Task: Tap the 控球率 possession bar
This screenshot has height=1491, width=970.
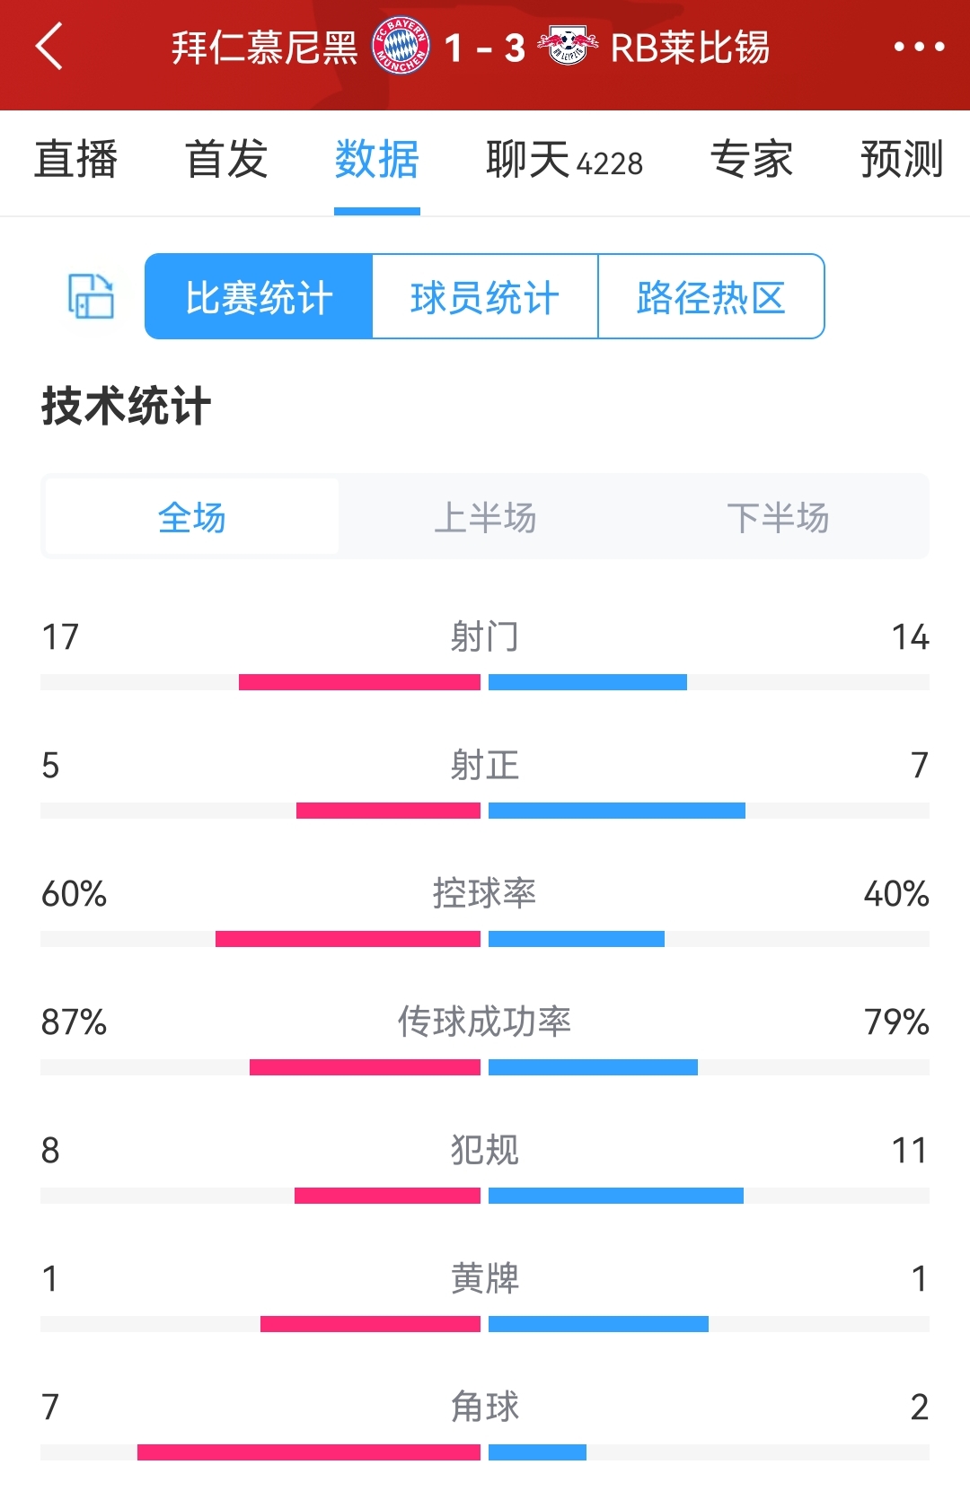Action: click(485, 939)
